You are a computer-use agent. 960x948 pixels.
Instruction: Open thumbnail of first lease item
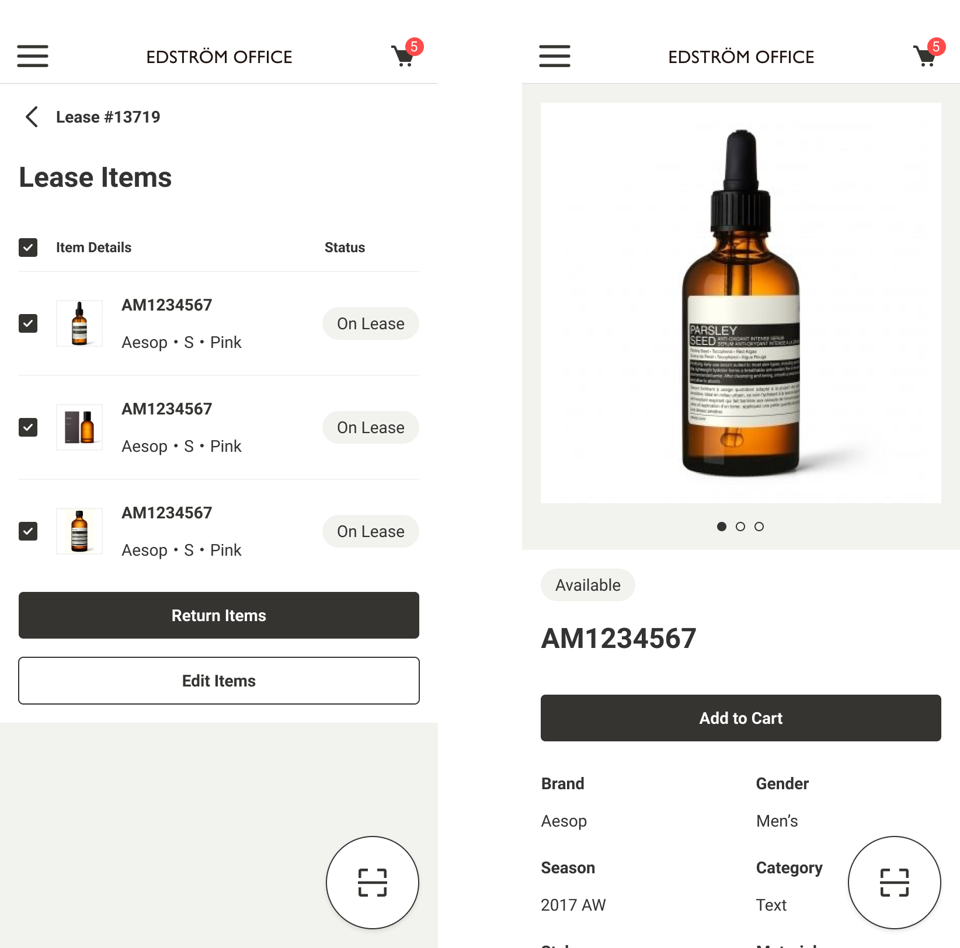79,323
